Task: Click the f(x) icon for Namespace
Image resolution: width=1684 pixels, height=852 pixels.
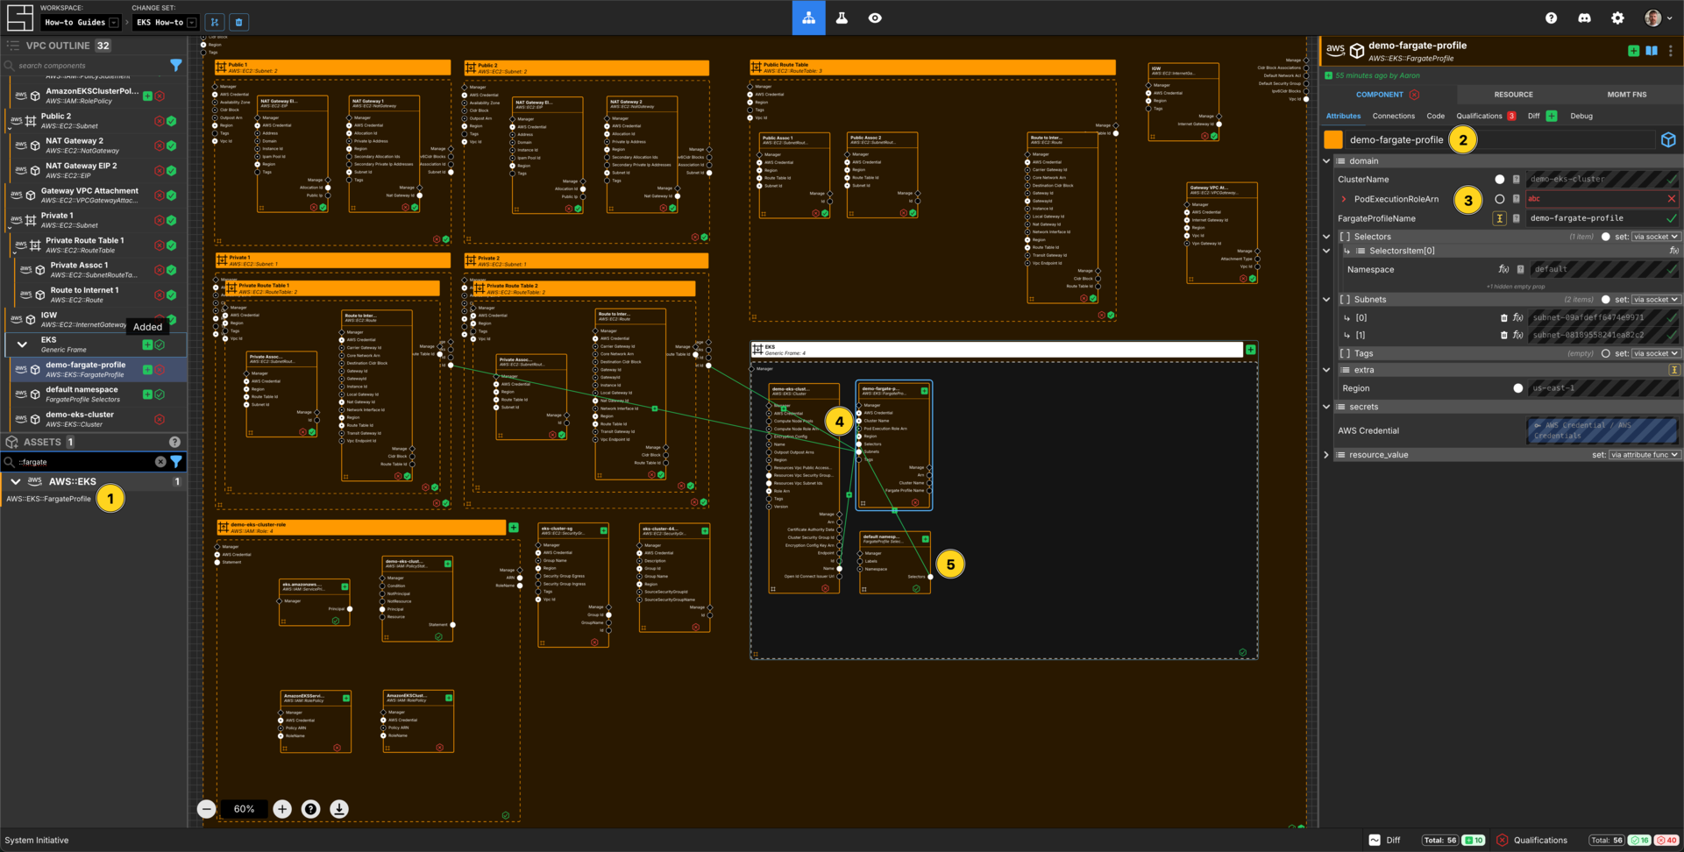Action: click(1503, 269)
